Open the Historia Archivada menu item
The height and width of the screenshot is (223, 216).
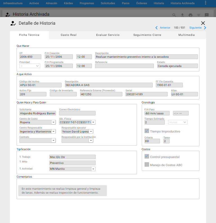(x=183, y=3)
